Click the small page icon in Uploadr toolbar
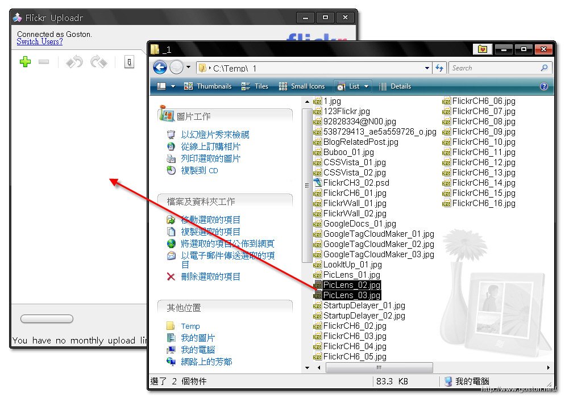Screen dimensions: 565x398 pos(130,62)
